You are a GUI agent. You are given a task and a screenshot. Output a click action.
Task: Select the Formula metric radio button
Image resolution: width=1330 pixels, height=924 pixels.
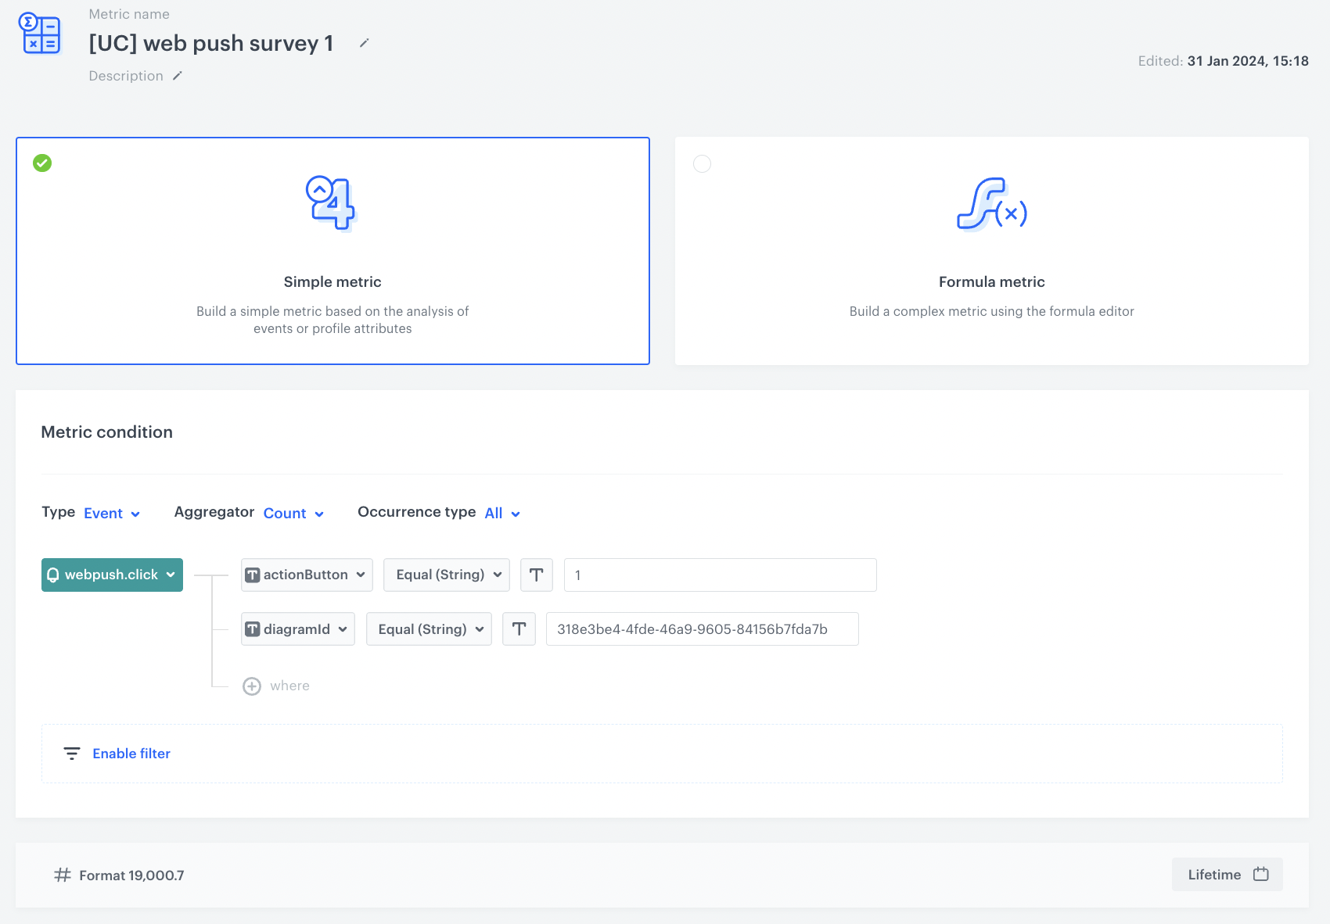[703, 164]
